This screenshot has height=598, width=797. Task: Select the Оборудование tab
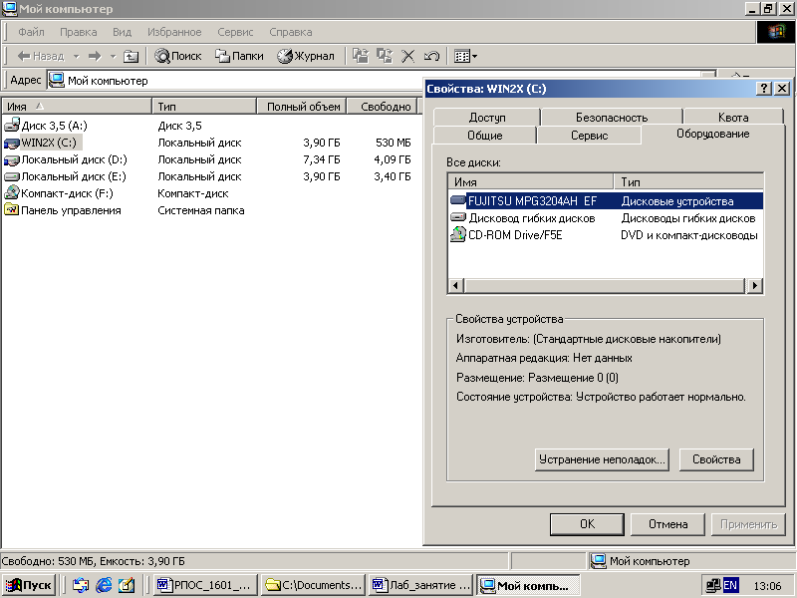[712, 134]
